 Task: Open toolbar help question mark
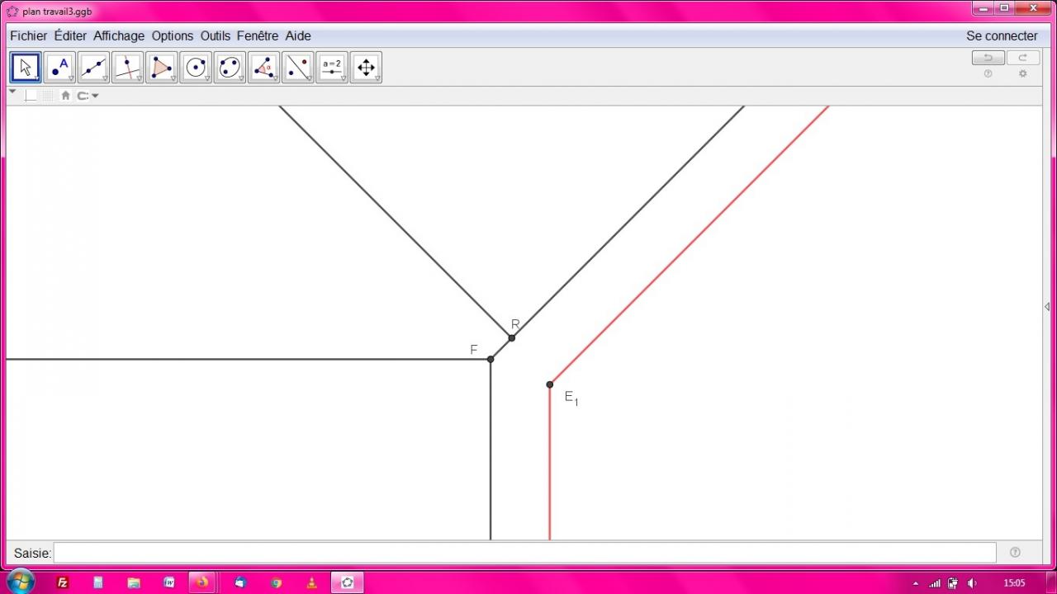click(988, 74)
